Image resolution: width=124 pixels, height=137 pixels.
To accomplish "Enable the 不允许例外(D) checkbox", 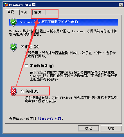I will point(26,66).
